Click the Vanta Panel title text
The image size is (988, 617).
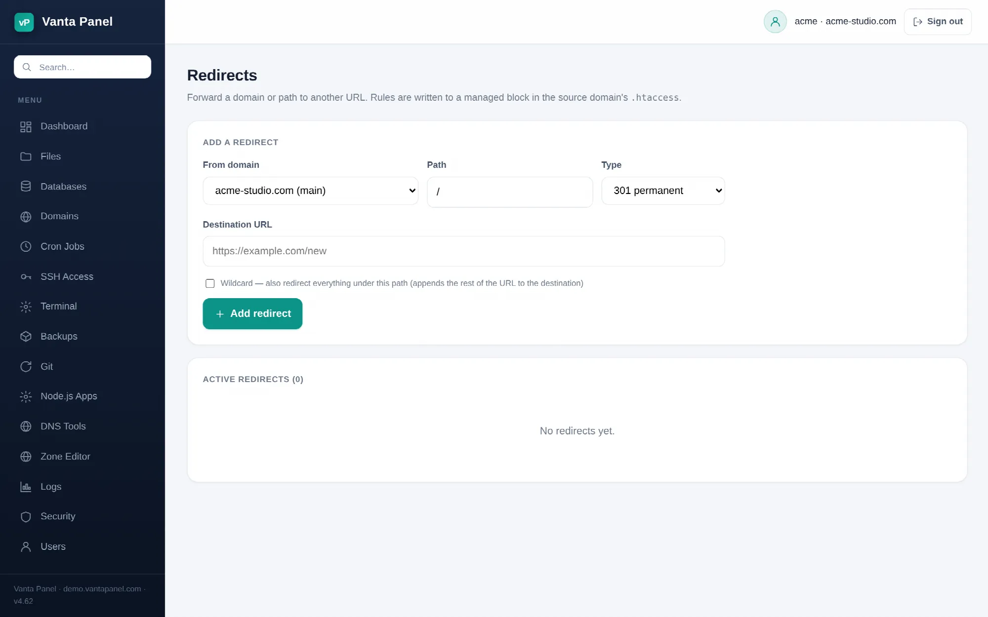tap(77, 22)
